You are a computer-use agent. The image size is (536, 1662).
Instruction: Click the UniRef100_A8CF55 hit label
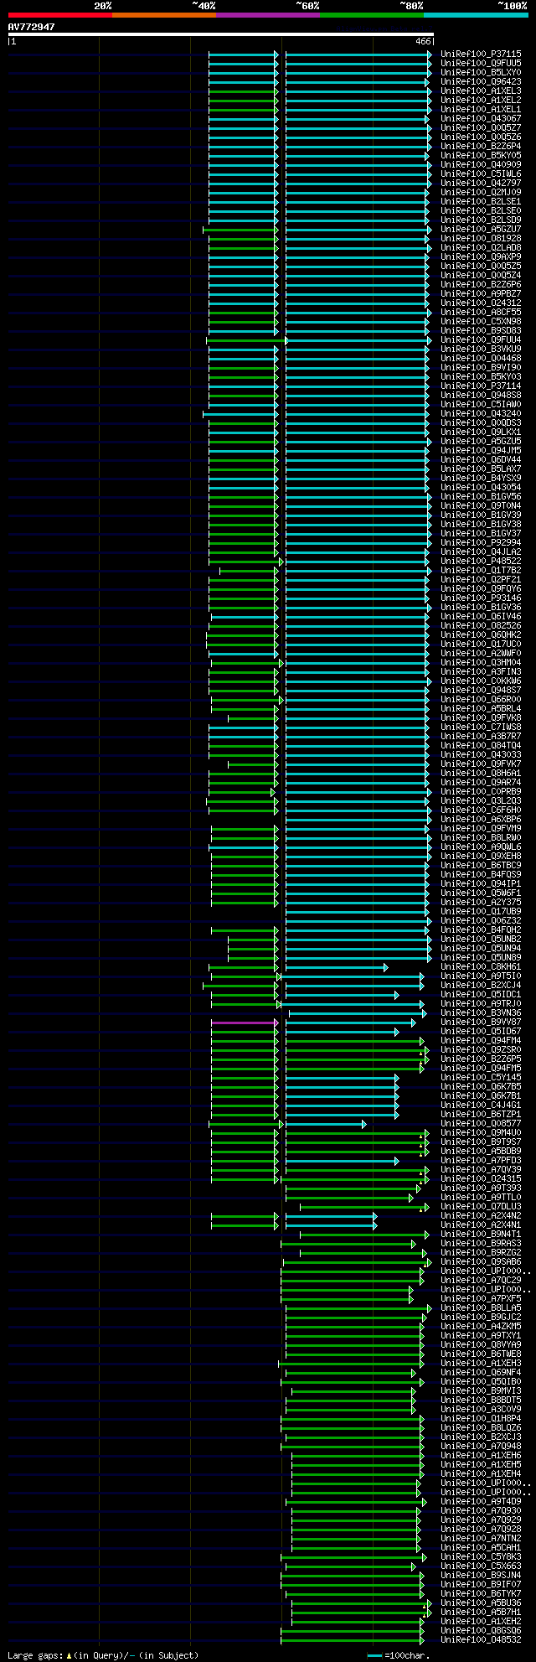pyautogui.click(x=481, y=313)
